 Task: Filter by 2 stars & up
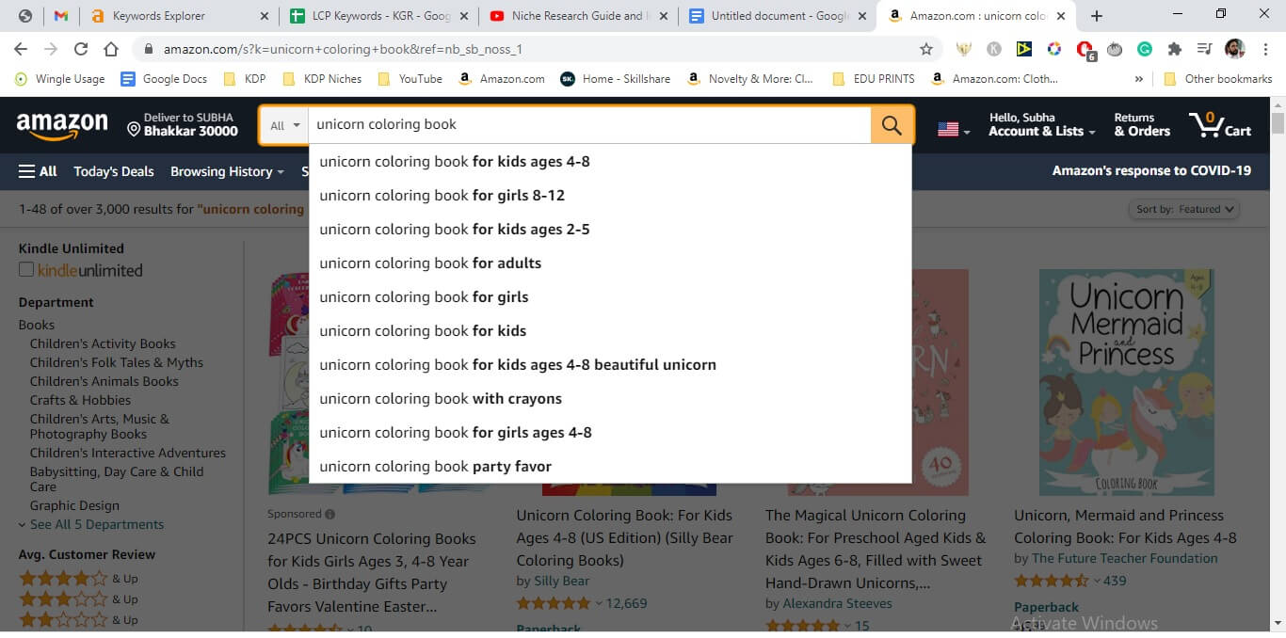click(x=79, y=620)
